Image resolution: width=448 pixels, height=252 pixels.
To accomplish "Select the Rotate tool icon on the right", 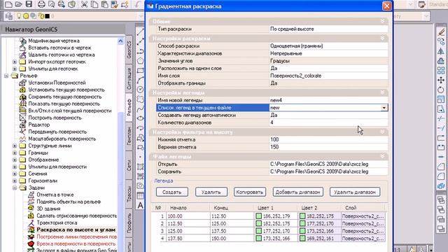I will [x=441, y=90].
